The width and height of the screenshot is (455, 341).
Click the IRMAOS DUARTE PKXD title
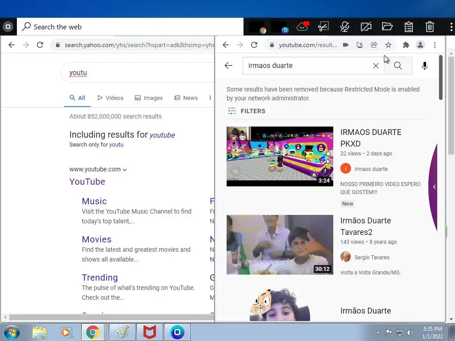point(371,138)
